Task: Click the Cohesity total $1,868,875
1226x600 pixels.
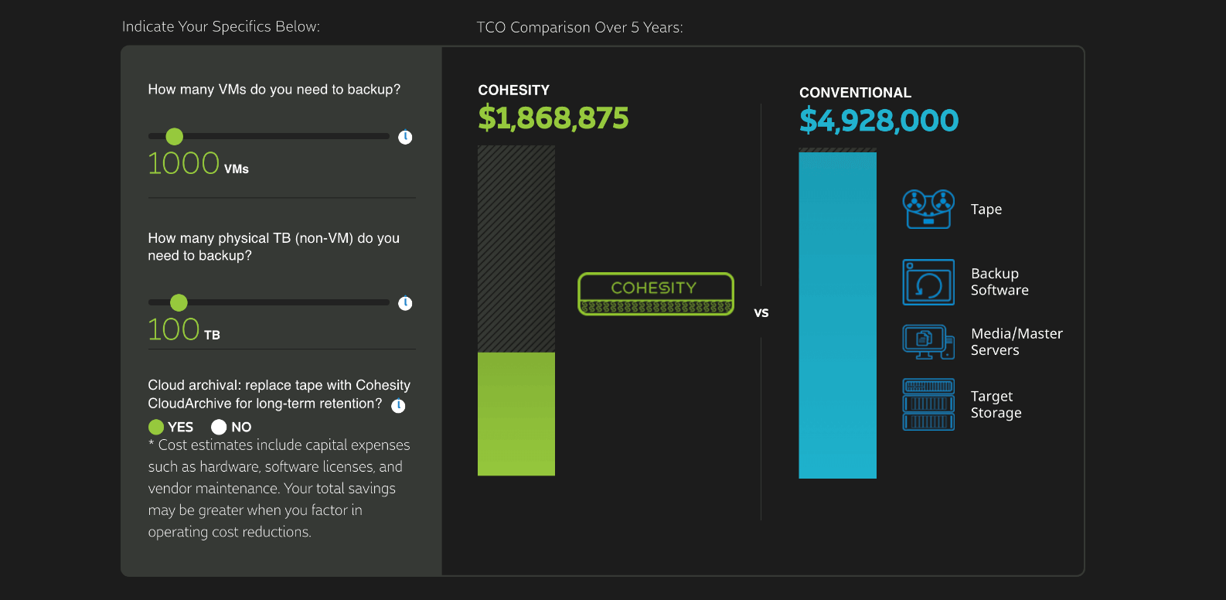Action: tap(553, 118)
